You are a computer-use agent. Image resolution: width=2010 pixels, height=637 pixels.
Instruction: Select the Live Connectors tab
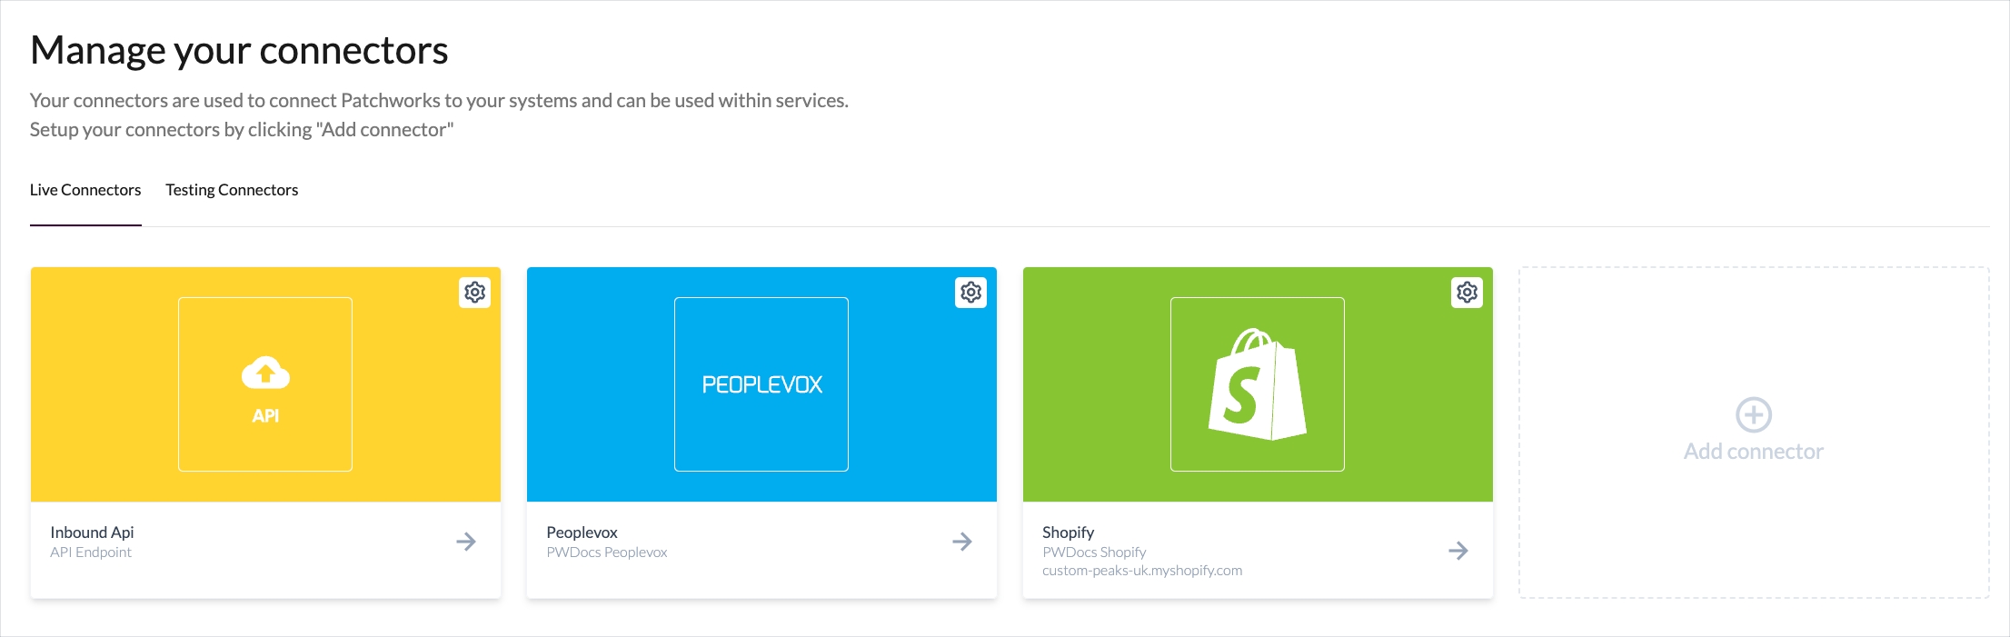(85, 190)
